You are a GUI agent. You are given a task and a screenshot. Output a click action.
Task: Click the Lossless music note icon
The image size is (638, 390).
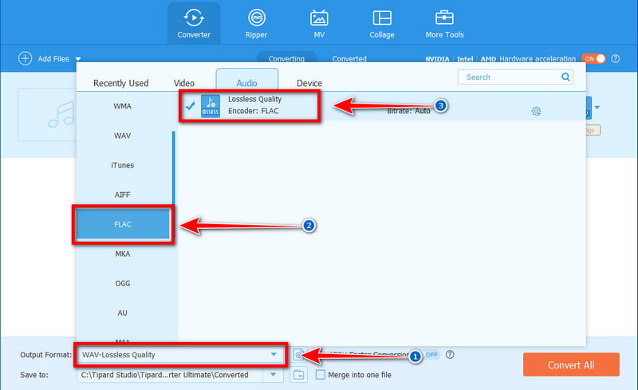click(x=211, y=106)
